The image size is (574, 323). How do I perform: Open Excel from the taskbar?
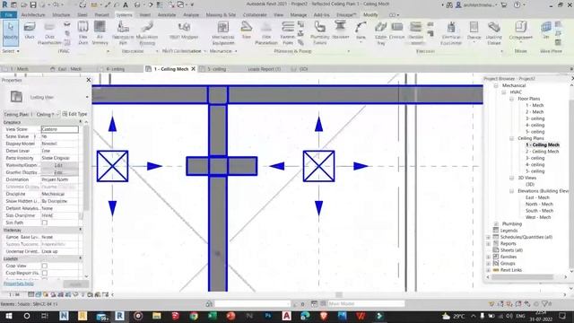213,316
